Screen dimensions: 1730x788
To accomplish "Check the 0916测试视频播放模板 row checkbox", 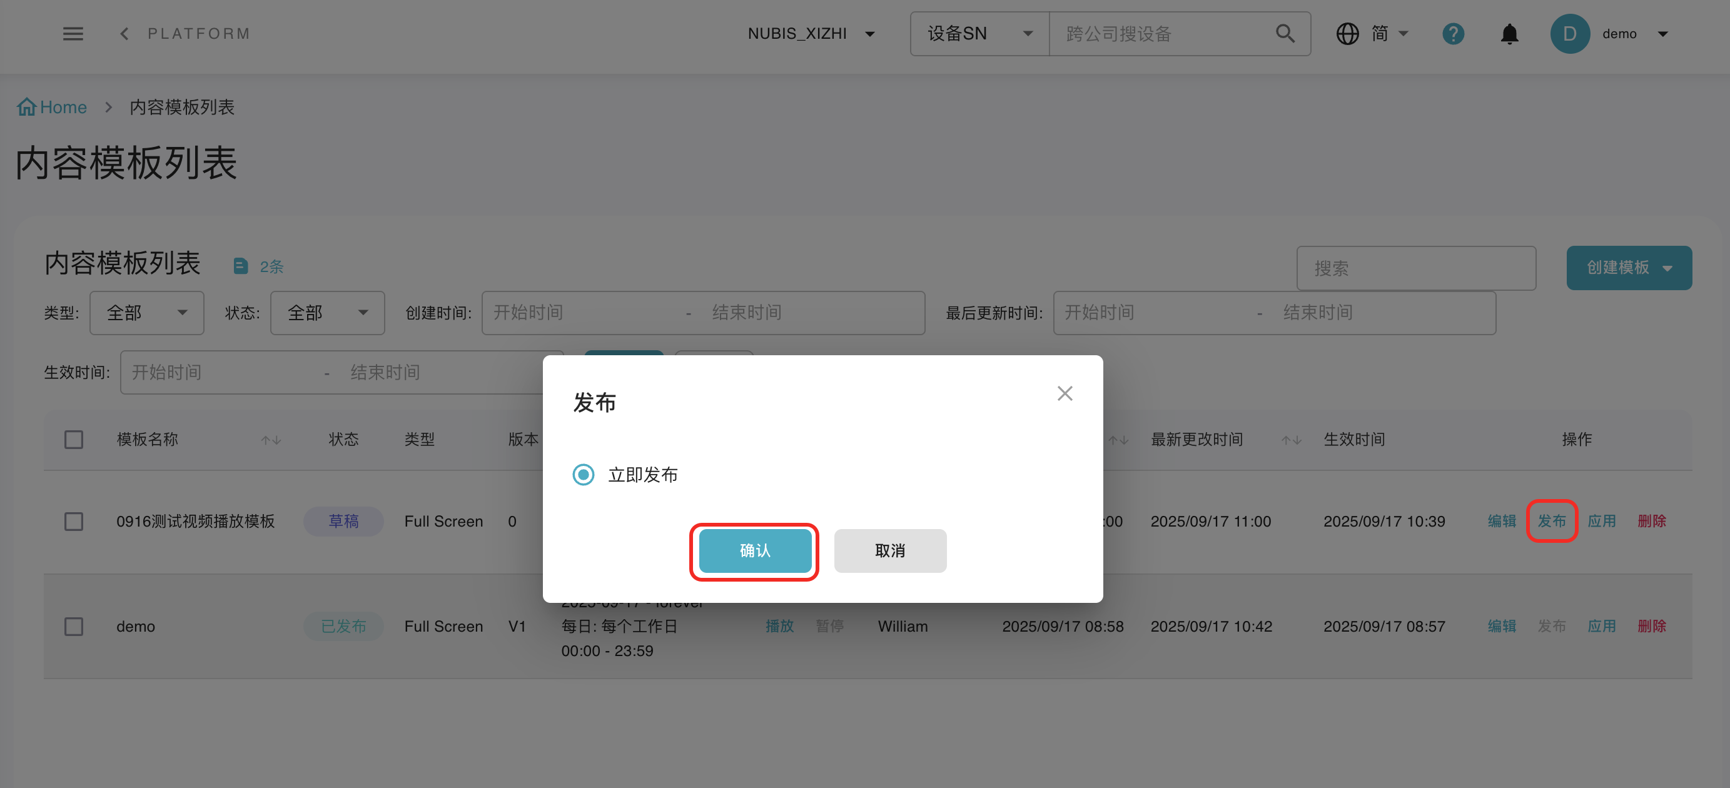I will pyautogui.click(x=74, y=522).
